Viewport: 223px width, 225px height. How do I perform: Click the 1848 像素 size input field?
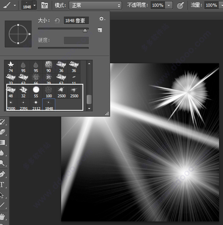click(x=76, y=21)
